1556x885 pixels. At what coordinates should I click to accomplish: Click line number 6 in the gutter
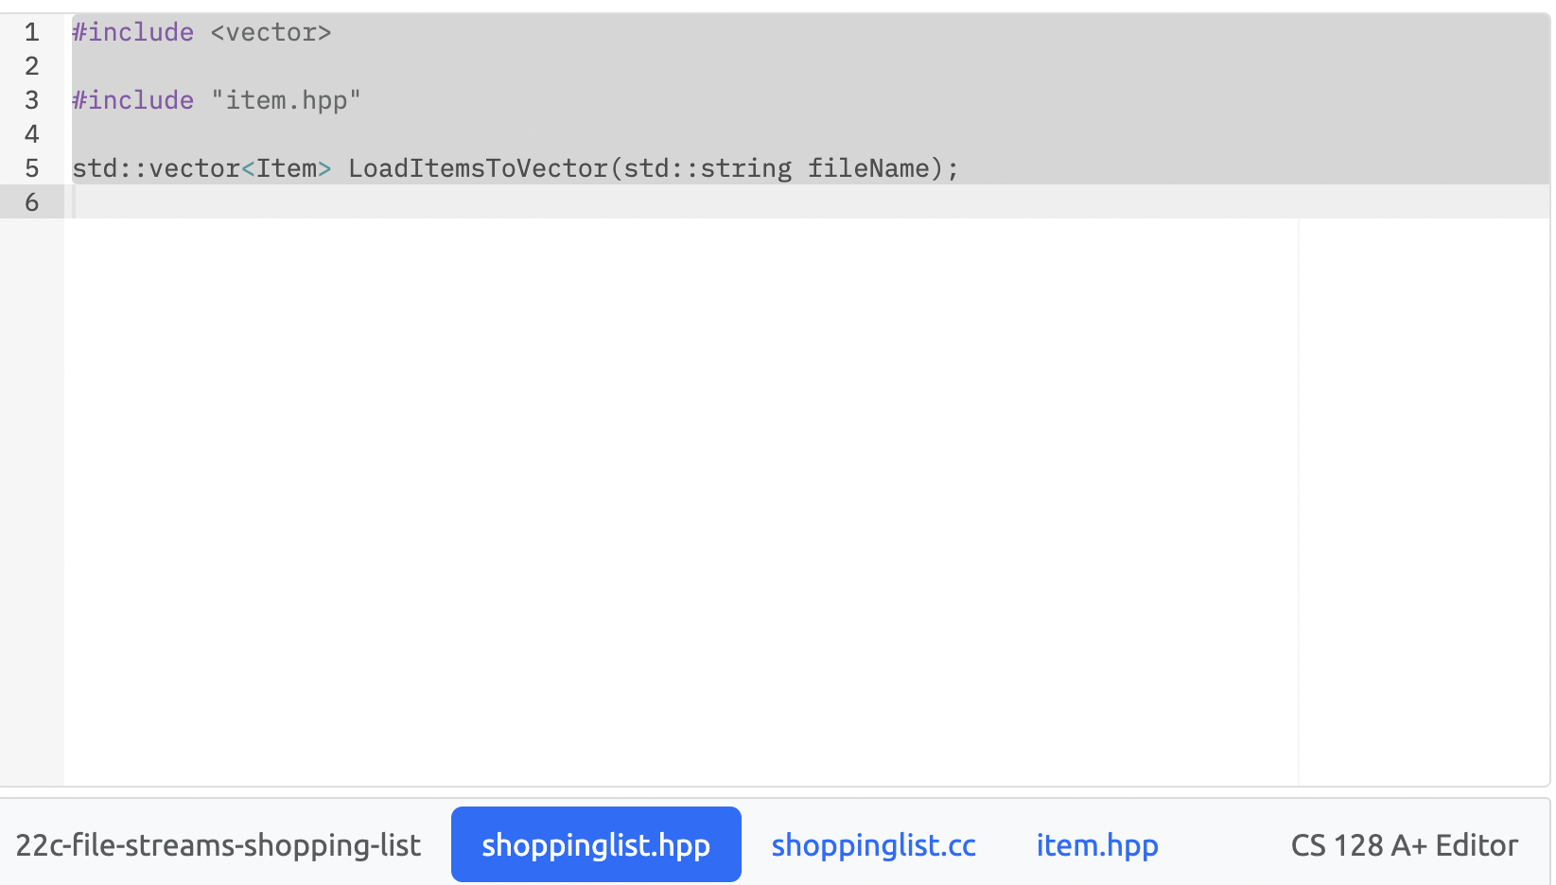tap(31, 202)
